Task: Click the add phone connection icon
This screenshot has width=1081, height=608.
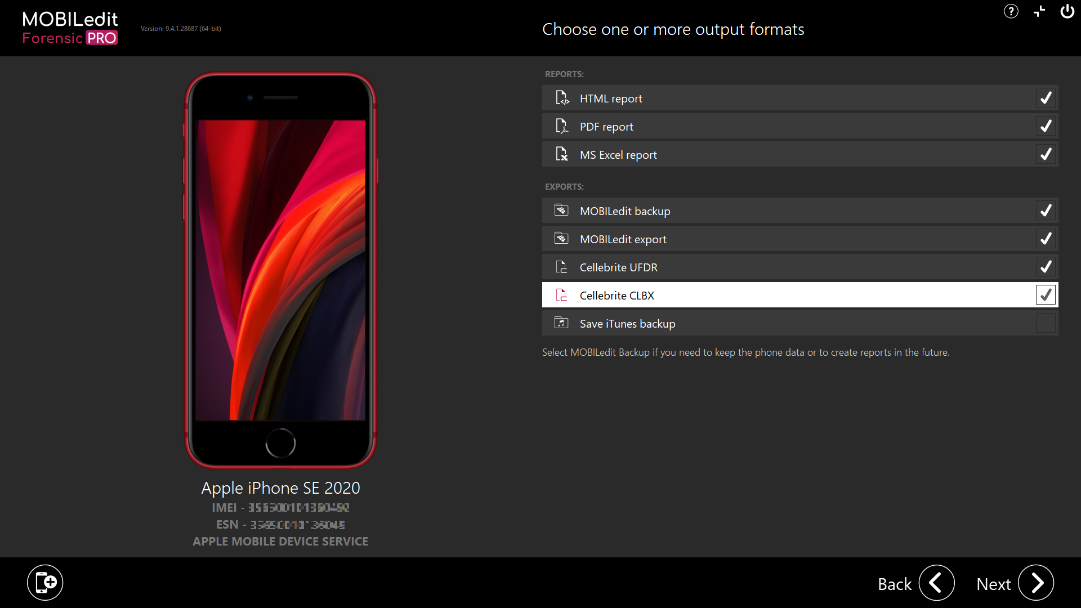Action: point(45,583)
